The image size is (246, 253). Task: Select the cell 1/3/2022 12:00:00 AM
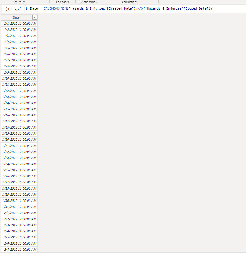click(x=19, y=36)
